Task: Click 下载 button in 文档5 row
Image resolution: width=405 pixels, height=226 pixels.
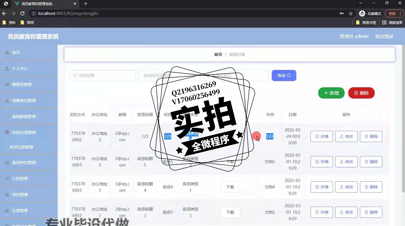Action: [x=230, y=162]
